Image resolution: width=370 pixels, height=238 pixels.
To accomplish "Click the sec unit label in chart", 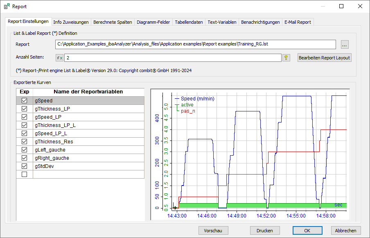I will (338, 205).
